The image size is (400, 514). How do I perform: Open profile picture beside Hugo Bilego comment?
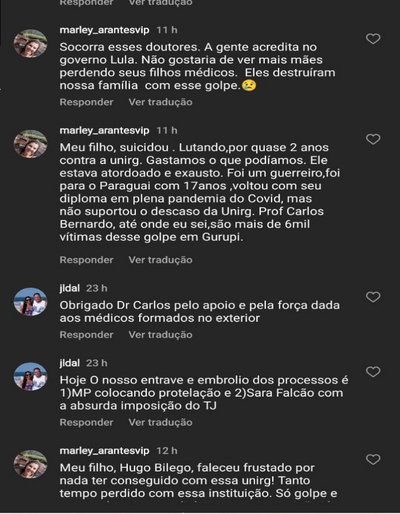pyautogui.click(x=30, y=464)
